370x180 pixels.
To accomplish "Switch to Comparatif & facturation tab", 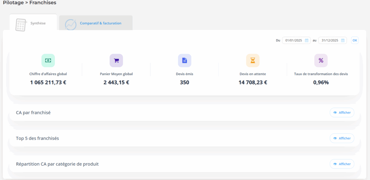I will [x=100, y=23].
